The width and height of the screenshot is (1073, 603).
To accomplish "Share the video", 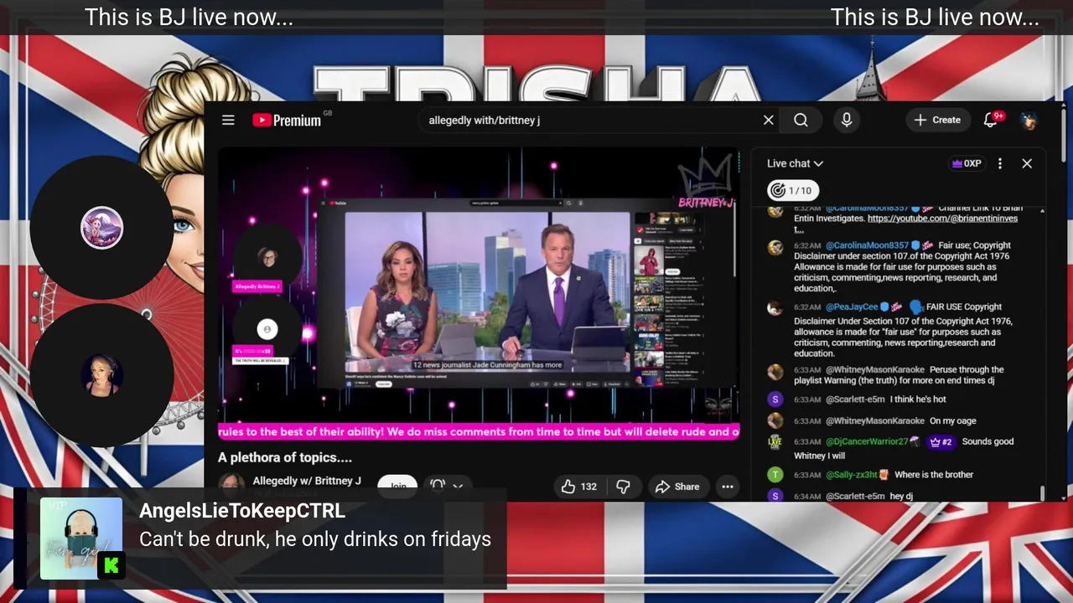I will [x=677, y=487].
